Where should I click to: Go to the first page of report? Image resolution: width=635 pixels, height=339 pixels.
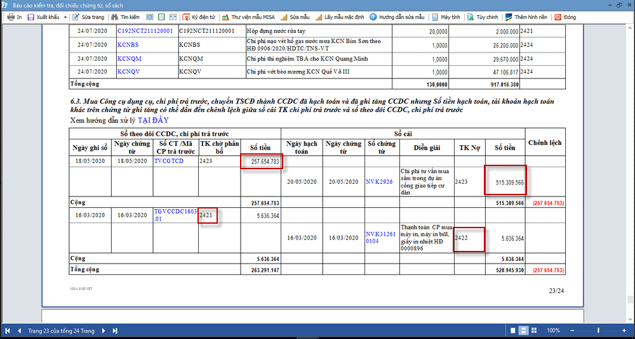pyautogui.click(x=8, y=331)
